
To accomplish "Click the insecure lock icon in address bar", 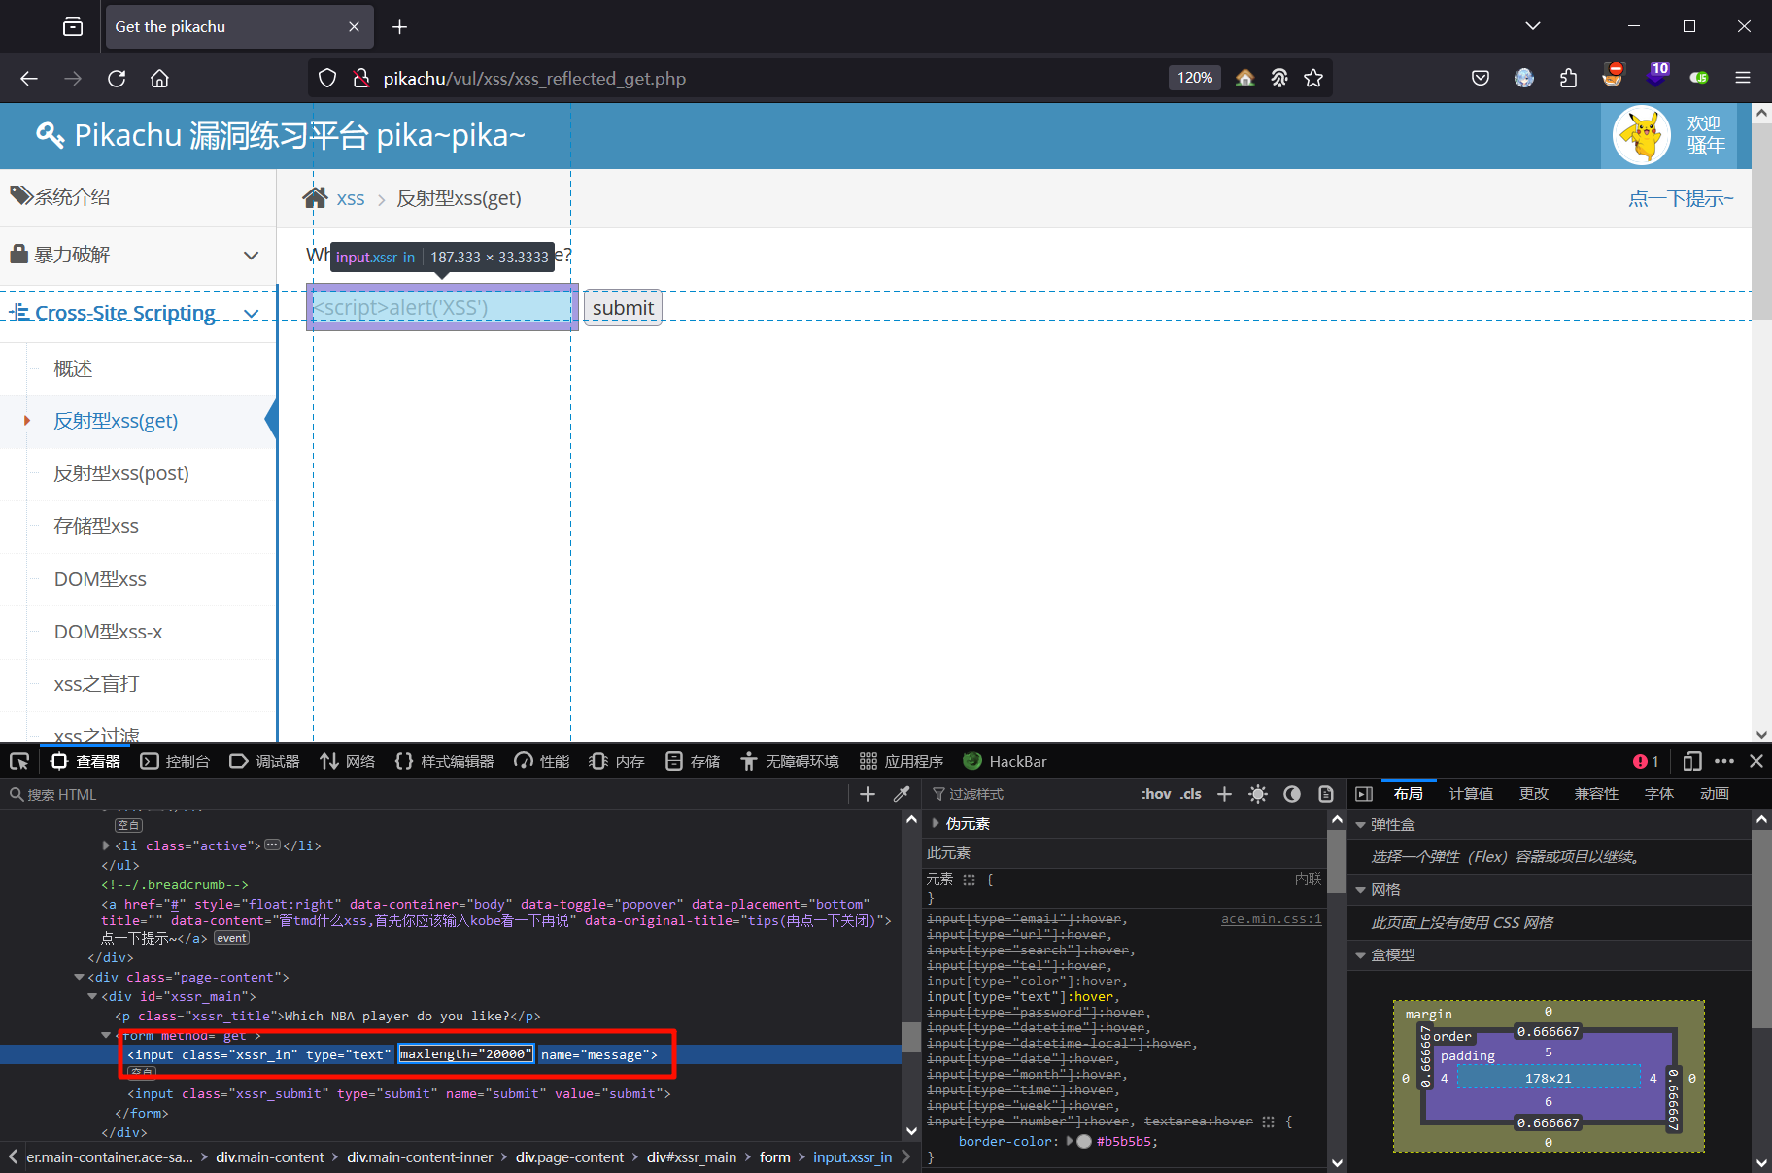I will coord(361,78).
